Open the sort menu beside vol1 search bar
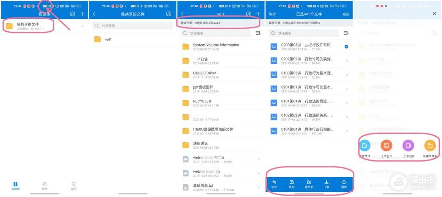 click(258, 33)
